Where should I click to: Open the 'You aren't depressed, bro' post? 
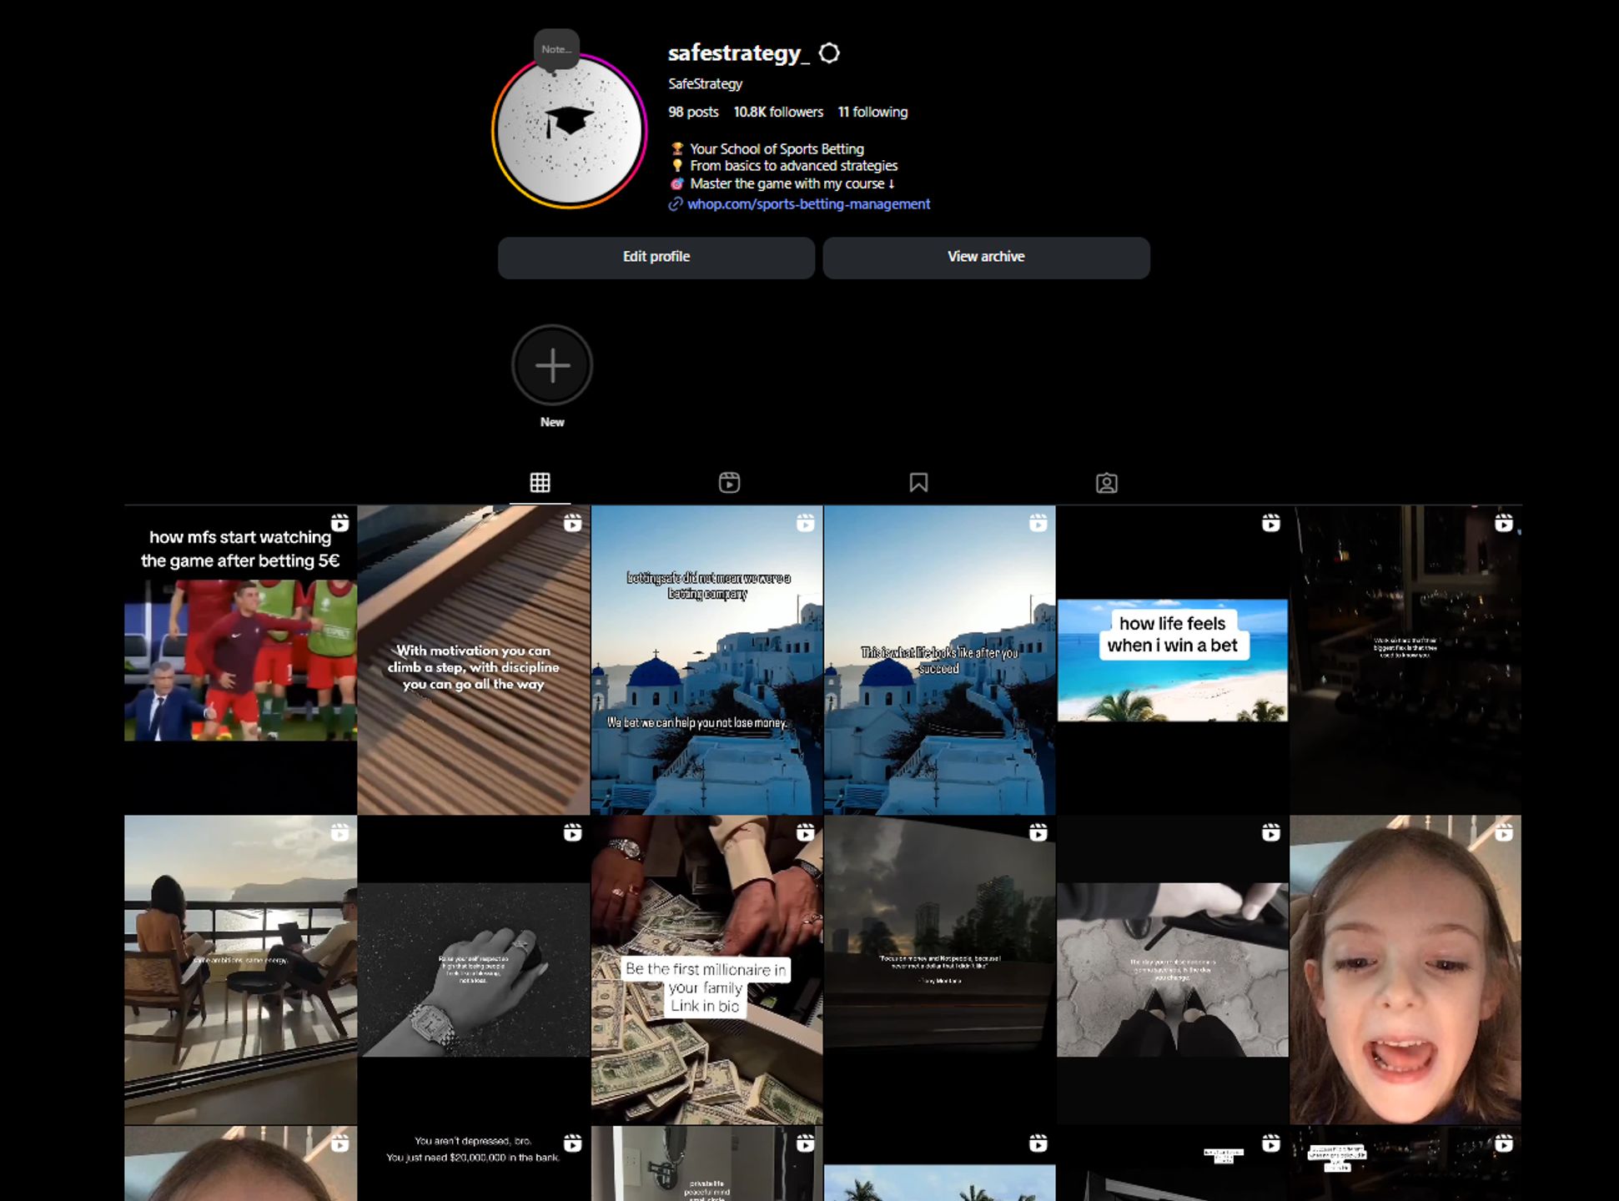[474, 1163]
